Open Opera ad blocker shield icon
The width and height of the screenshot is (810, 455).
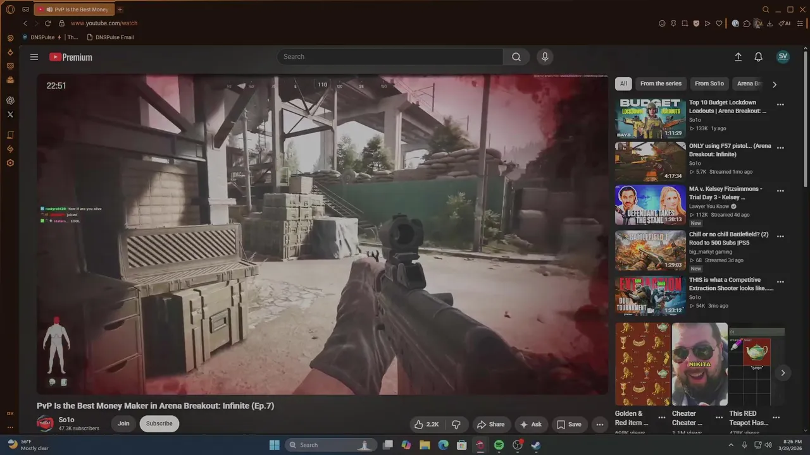(x=696, y=23)
